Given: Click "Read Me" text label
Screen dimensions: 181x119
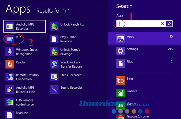Looking at the screenshot, I should pyautogui.click(x=22, y=113).
